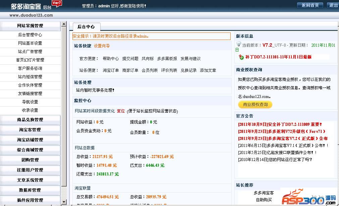The image size is (339, 206).
Task: Expand the 淘宝店铺管理 section
Action: [30, 140]
